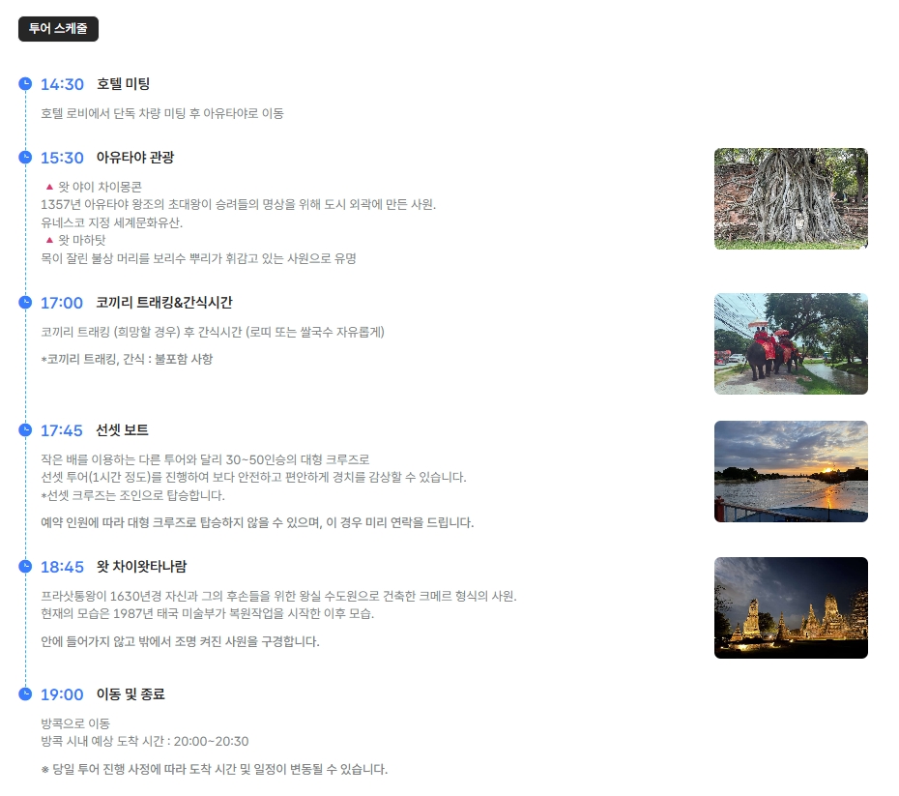
Task: Click the 19:00 time marker
Action: click(x=62, y=694)
